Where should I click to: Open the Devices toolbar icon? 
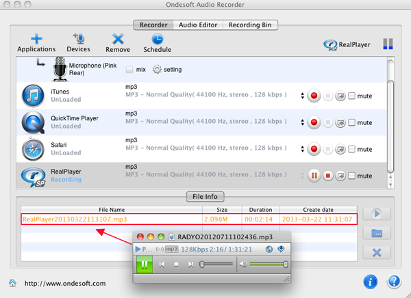point(78,39)
